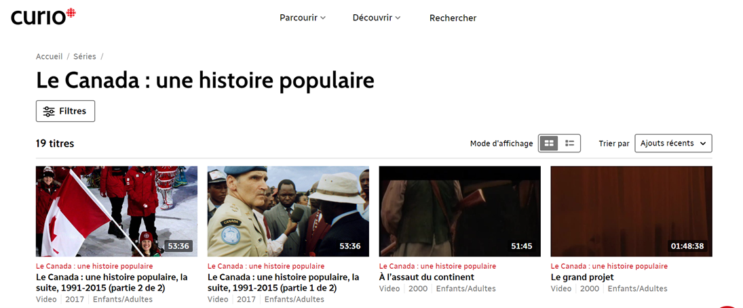Open the 'Le grand projet' title link

(x=582, y=278)
